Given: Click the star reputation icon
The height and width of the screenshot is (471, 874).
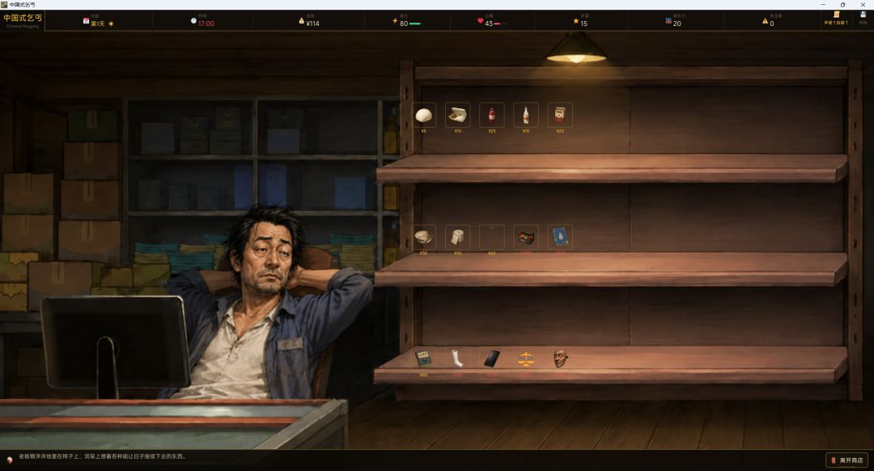Looking at the screenshot, I should coord(576,21).
